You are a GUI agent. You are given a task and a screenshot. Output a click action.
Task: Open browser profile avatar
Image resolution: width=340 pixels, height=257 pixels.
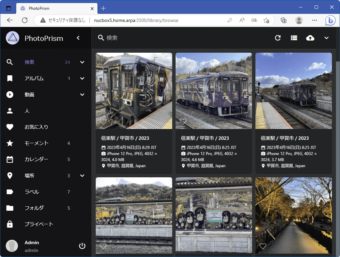coord(299,20)
